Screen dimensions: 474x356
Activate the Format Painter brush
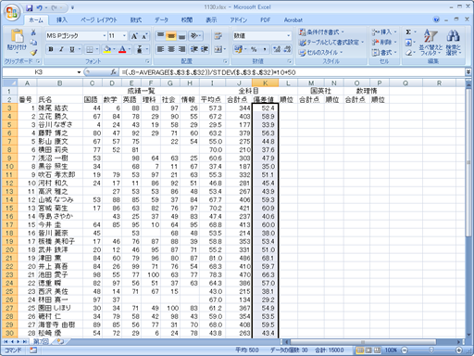pos(33,52)
